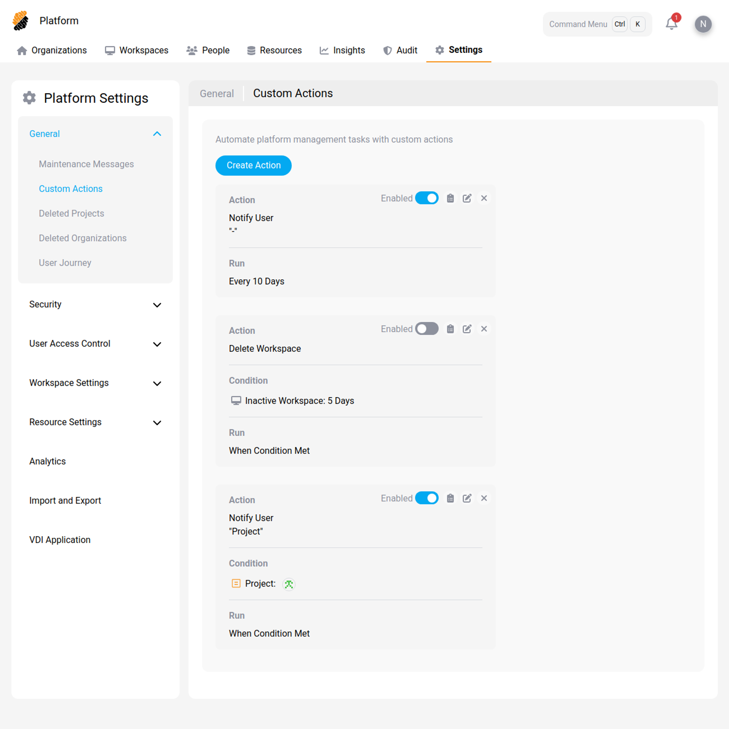This screenshot has height=729, width=729.
Task: Expand Workspace Settings in the sidebar
Action: [157, 383]
